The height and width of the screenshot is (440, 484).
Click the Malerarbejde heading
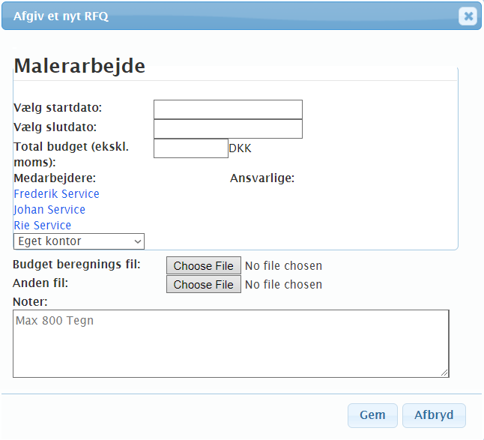coord(79,66)
